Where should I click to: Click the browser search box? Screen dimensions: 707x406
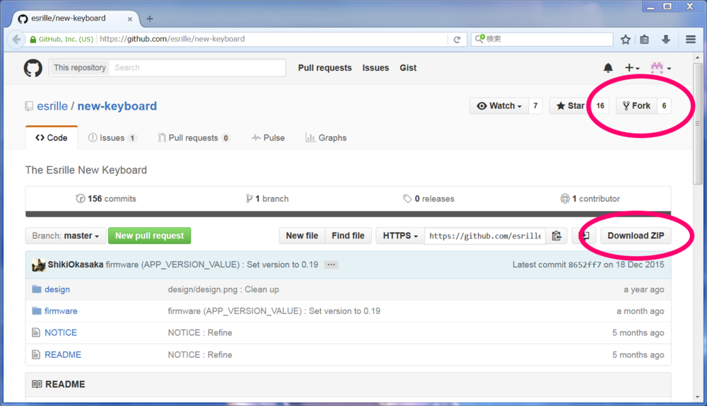click(542, 39)
